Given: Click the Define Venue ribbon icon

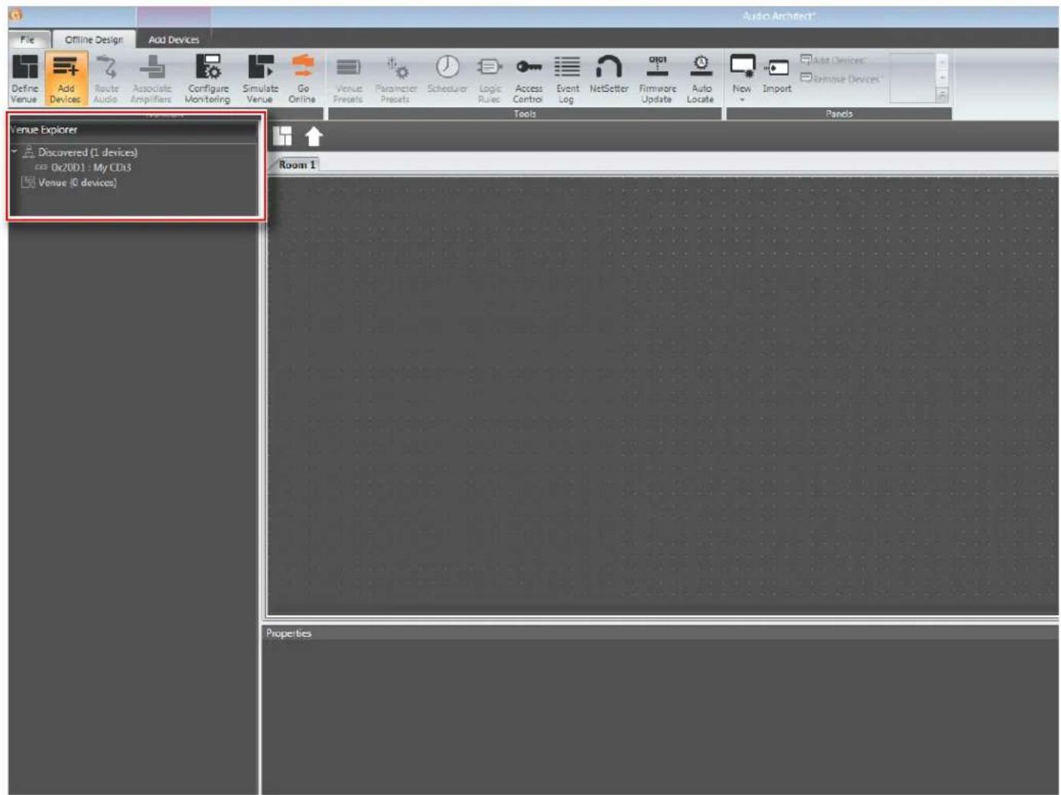Looking at the screenshot, I should tap(24, 78).
